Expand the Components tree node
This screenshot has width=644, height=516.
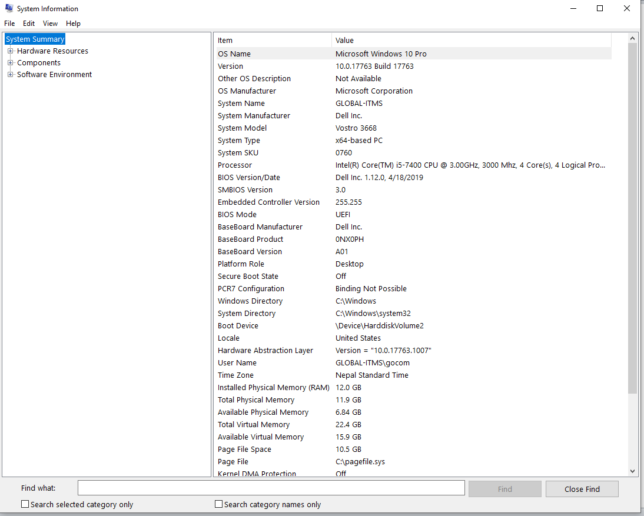[x=10, y=63]
